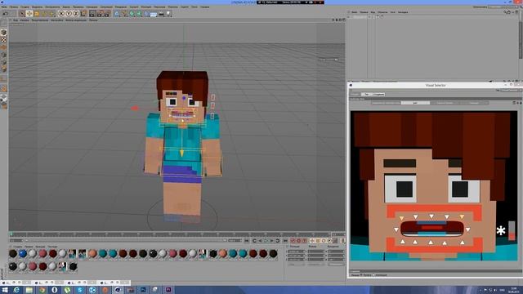Screen dimensions: 523x294
Task: Click the Object Manager search magnifier
Action: coord(505,12)
